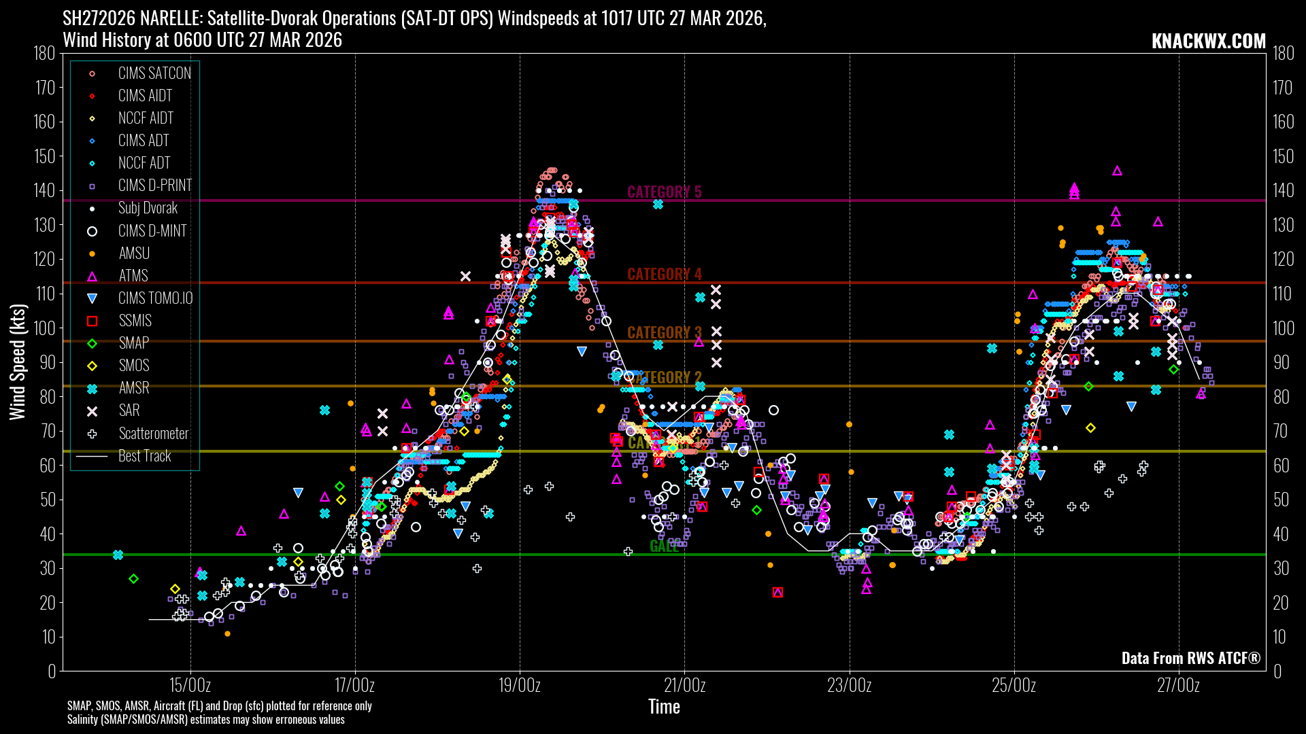This screenshot has width=1306, height=734.
Task: Click the Wind Speed (kts) axis title
Action: [18, 362]
